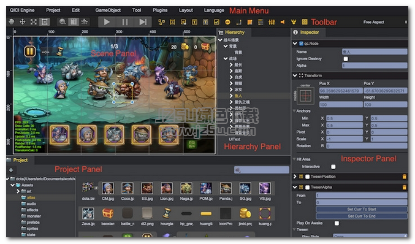Open the Free Aspect dropdown

(384, 22)
